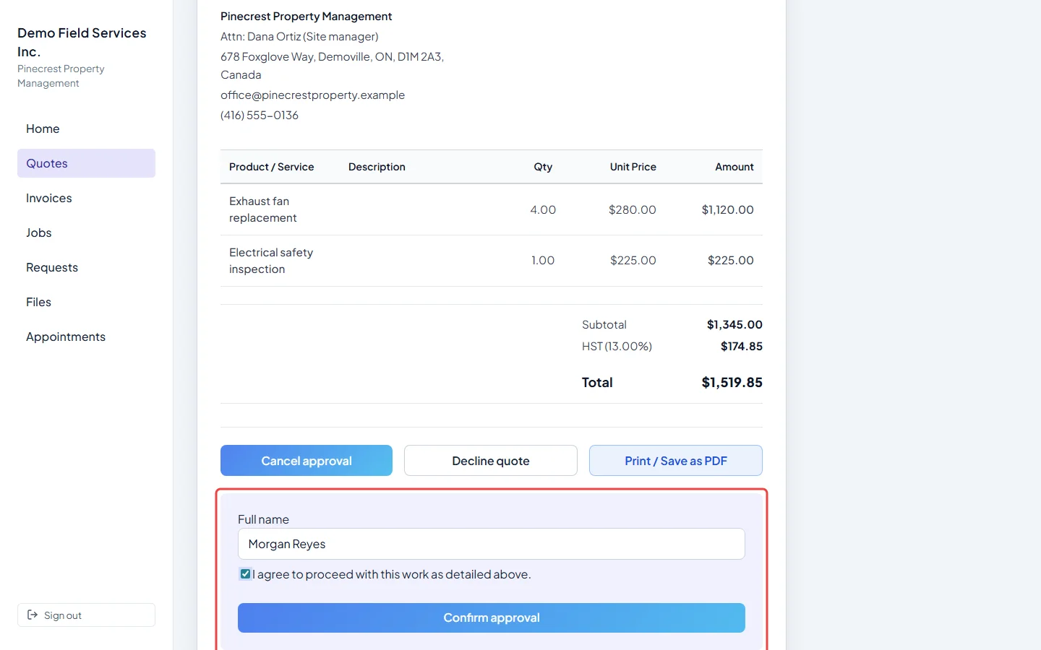This screenshot has height=650, width=1041.
Task: Click the Demo Field Services Inc. title
Action: [82, 42]
